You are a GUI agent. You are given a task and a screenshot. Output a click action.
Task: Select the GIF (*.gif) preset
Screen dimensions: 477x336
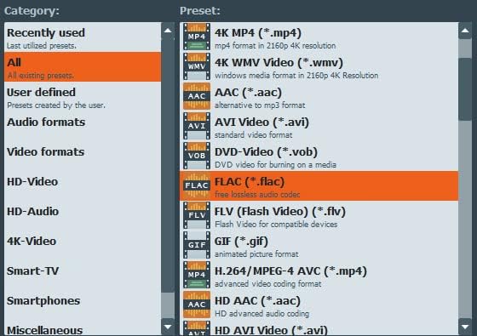coord(319,246)
